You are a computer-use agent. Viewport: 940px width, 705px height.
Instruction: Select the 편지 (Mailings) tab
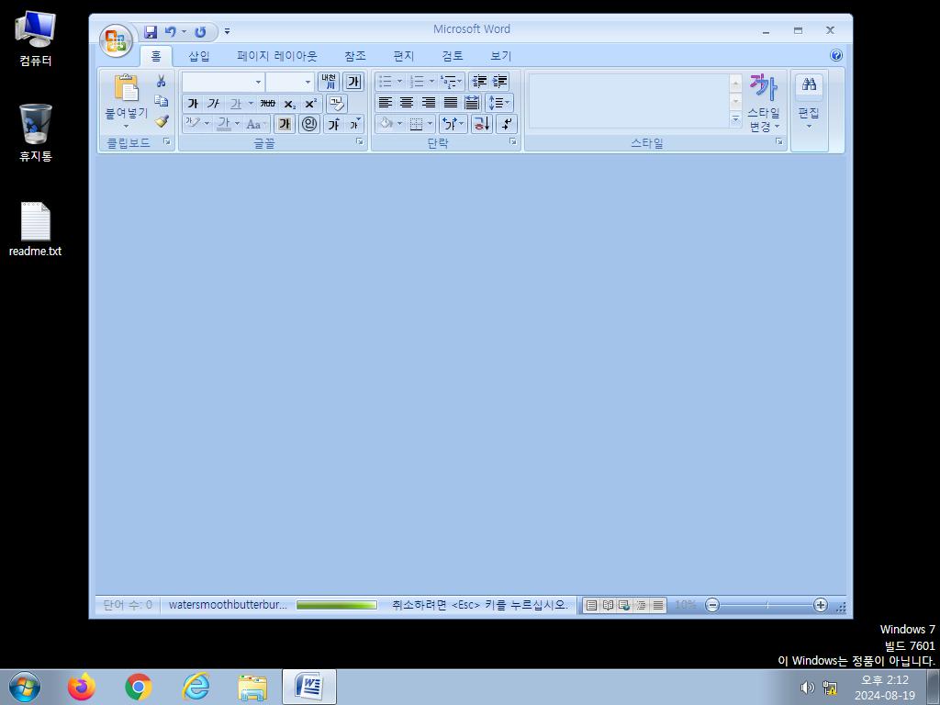(404, 56)
